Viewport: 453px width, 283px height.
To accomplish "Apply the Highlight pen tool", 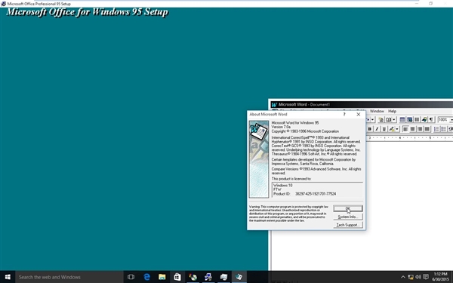I will point(391,129).
